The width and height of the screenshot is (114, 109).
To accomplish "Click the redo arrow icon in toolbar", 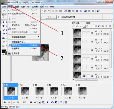I will pos(45,11).
